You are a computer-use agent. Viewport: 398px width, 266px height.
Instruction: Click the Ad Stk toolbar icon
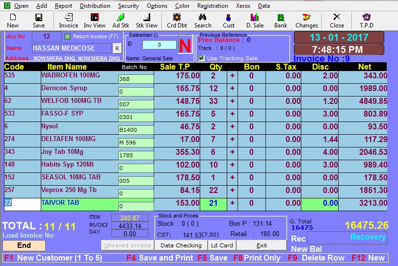pos(121,17)
